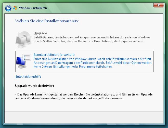Screen dimensions: 168x128
Task: Click description 'Führt eine Neuinstallation von Windows durch'
Action: [65, 59]
